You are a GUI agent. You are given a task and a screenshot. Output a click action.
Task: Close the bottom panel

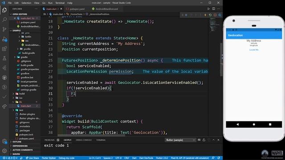219,140
